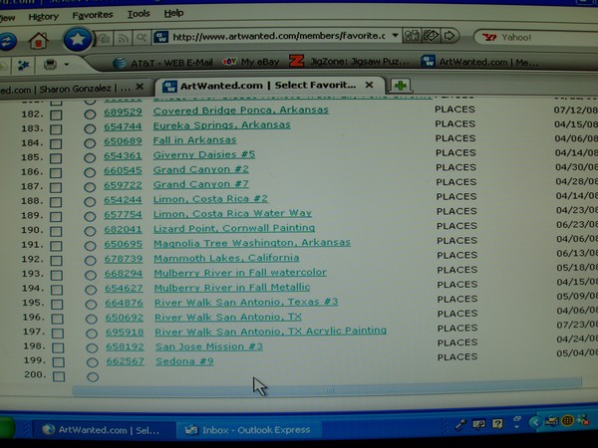Click the binoculars icon right of address bar
This screenshot has width=598, height=448.
[x=412, y=36]
